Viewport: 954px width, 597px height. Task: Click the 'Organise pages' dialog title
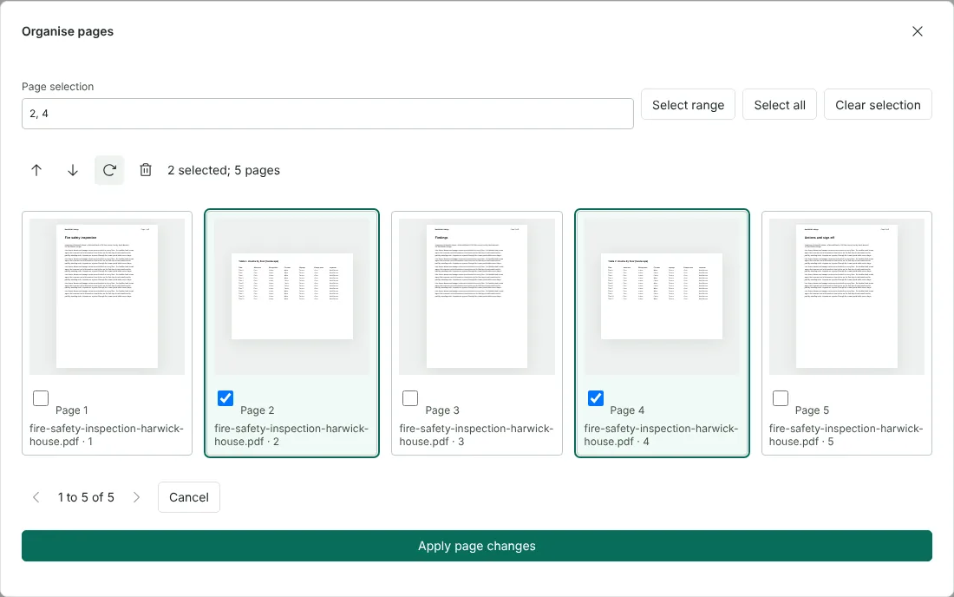pyautogui.click(x=68, y=31)
